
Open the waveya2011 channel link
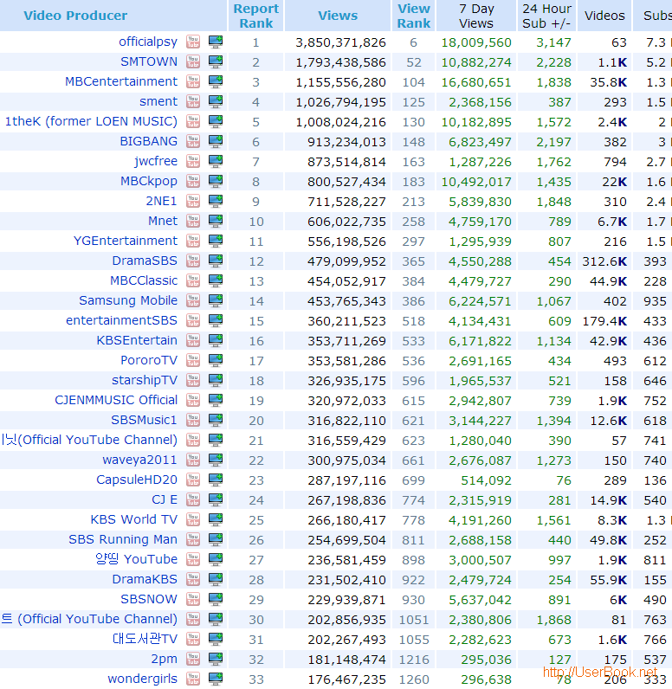pyautogui.click(x=139, y=460)
